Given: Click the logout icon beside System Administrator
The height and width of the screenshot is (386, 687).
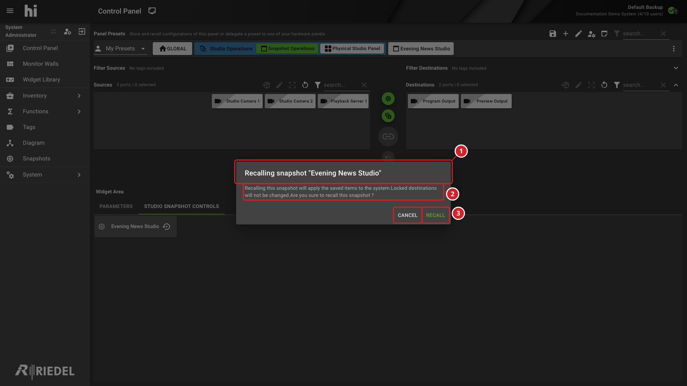Looking at the screenshot, I should (82, 31).
